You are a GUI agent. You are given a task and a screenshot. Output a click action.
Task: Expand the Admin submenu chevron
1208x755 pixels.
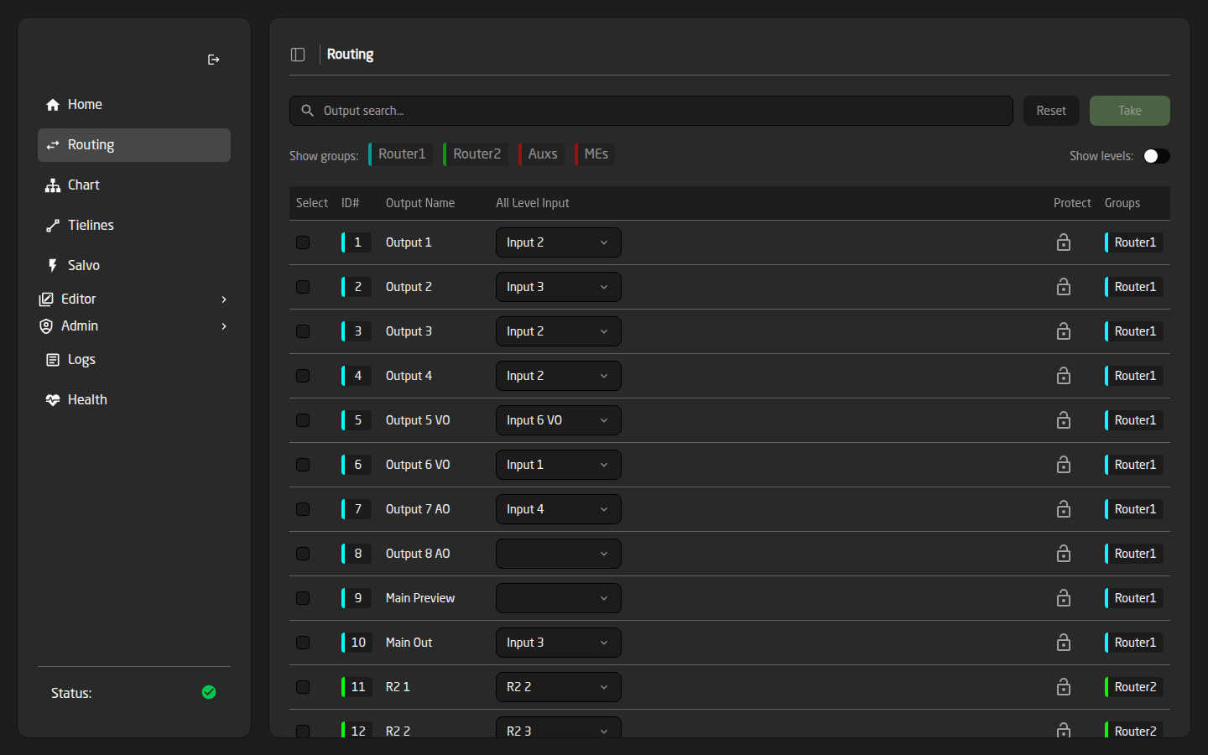pos(224,326)
